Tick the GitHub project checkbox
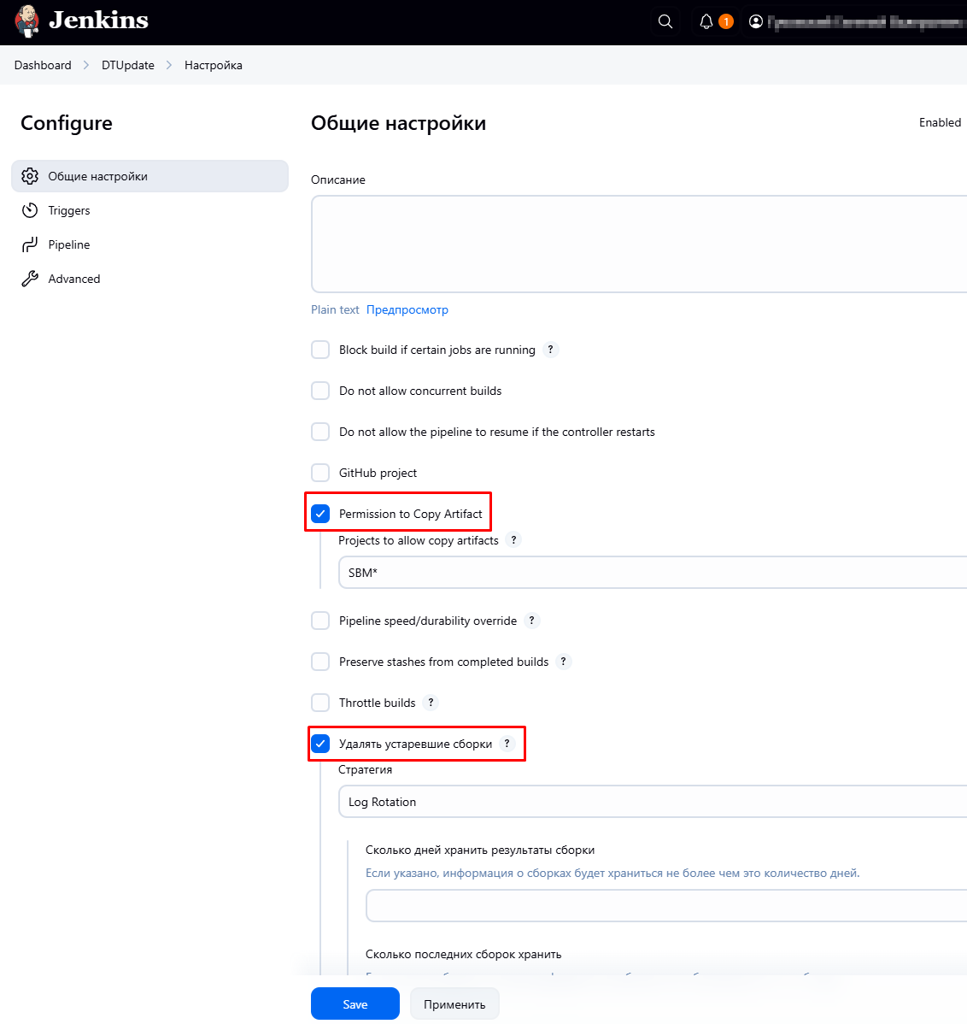967x1024 pixels. pyautogui.click(x=320, y=473)
